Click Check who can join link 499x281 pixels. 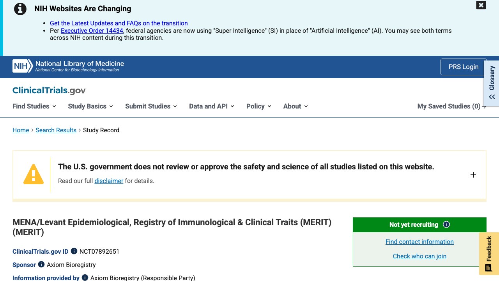(419, 256)
